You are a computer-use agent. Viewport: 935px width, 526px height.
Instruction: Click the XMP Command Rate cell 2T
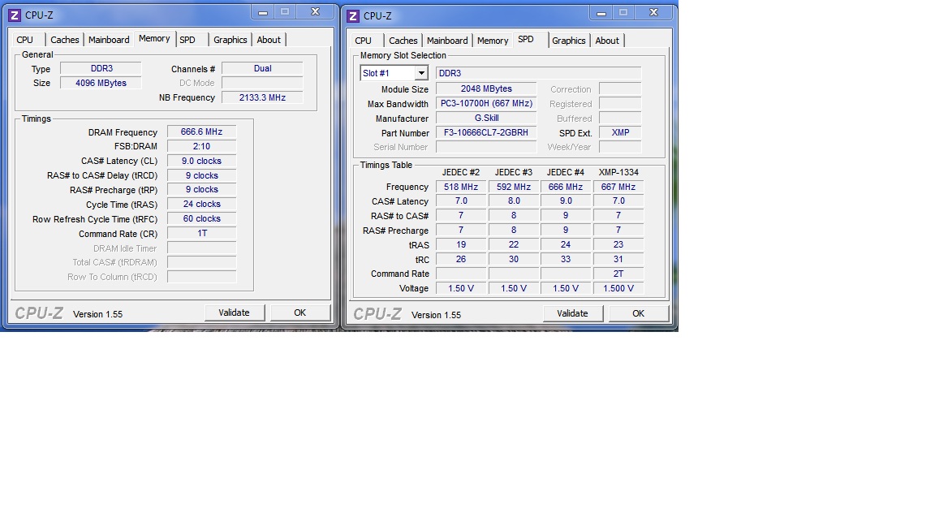click(x=618, y=274)
